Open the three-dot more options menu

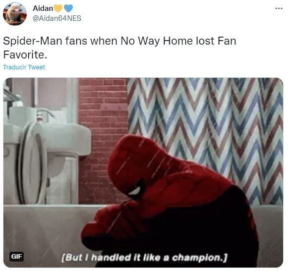[x=279, y=8]
